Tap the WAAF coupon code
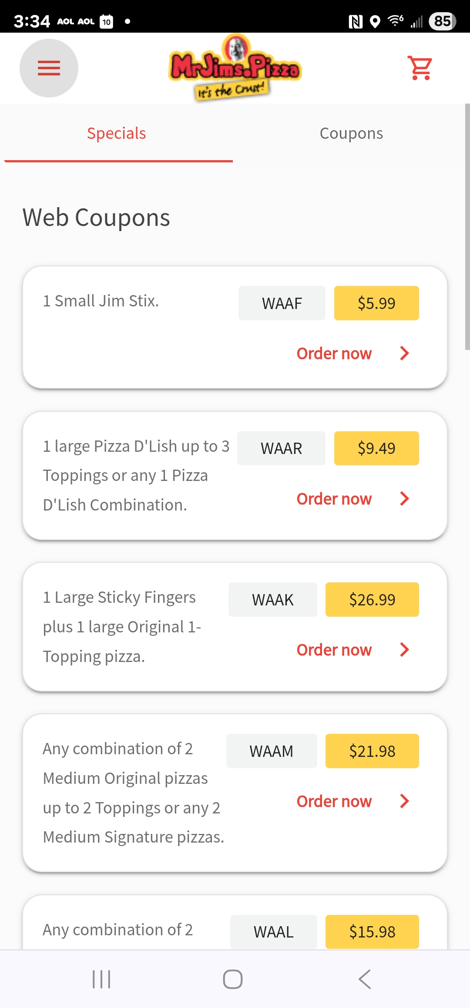 pyautogui.click(x=282, y=303)
